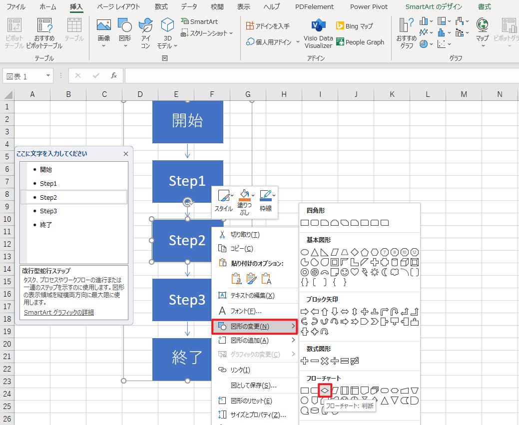This screenshot has height=425, width=519.
Task: Click the select-all corner of the worksheet
Action: [8, 95]
